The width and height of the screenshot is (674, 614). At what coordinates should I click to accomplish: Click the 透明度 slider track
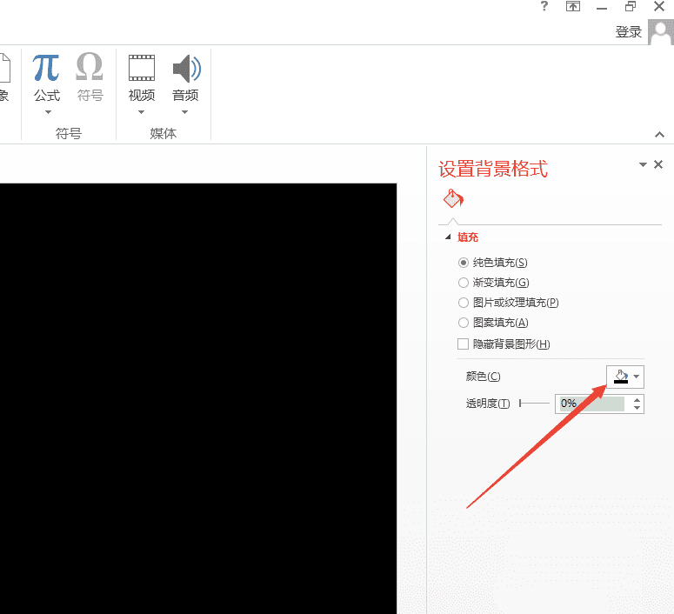tap(534, 404)
